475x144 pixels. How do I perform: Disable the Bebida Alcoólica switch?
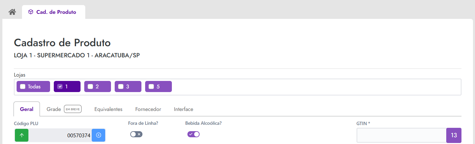(194, 134)
